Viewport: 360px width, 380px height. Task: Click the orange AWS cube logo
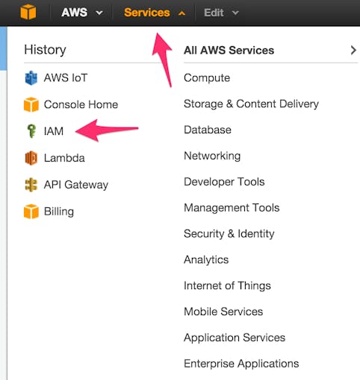coord(28,12)
